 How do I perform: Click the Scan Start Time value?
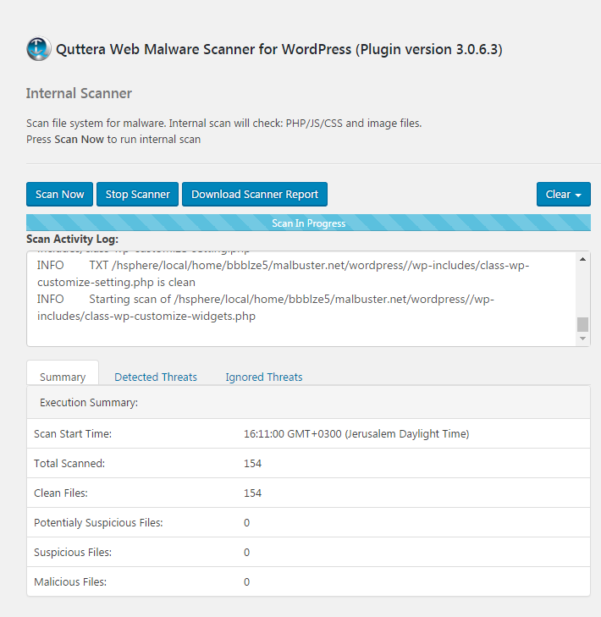point(356,434)
